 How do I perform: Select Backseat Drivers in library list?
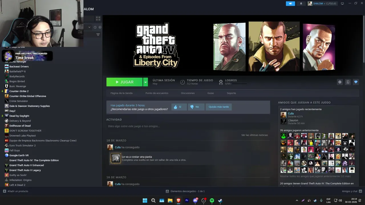coord(19,66)
